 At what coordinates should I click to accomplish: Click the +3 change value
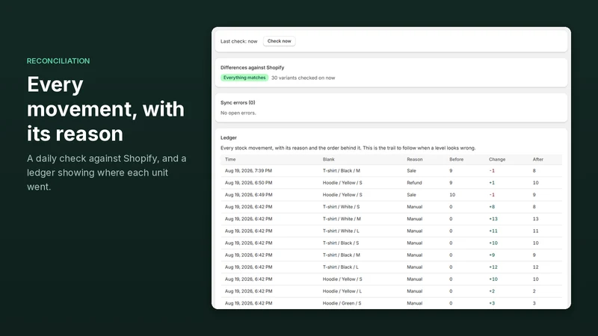[x=492, y=303]
